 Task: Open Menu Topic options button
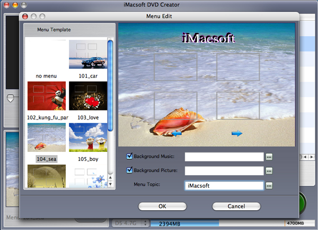coord(269,185)
